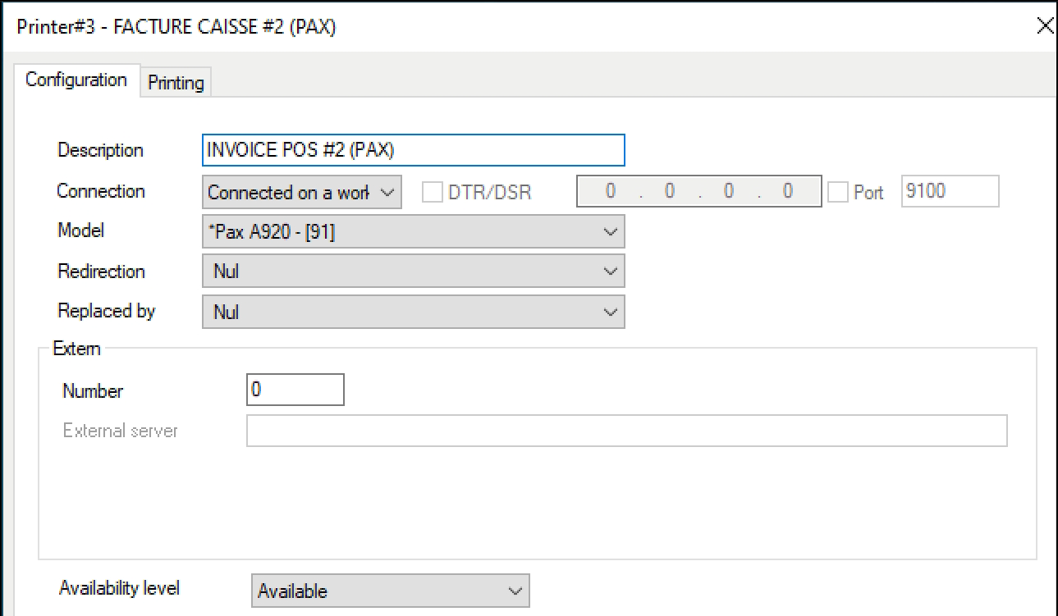Click the third octet of IP address
The width and height of the screenshot is (1058, 616).
click(x=729, y=191)
